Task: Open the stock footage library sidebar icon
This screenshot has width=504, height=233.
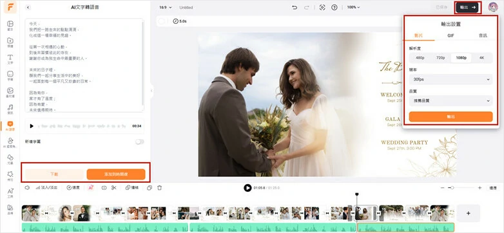Action: click(x=10, y=93)
